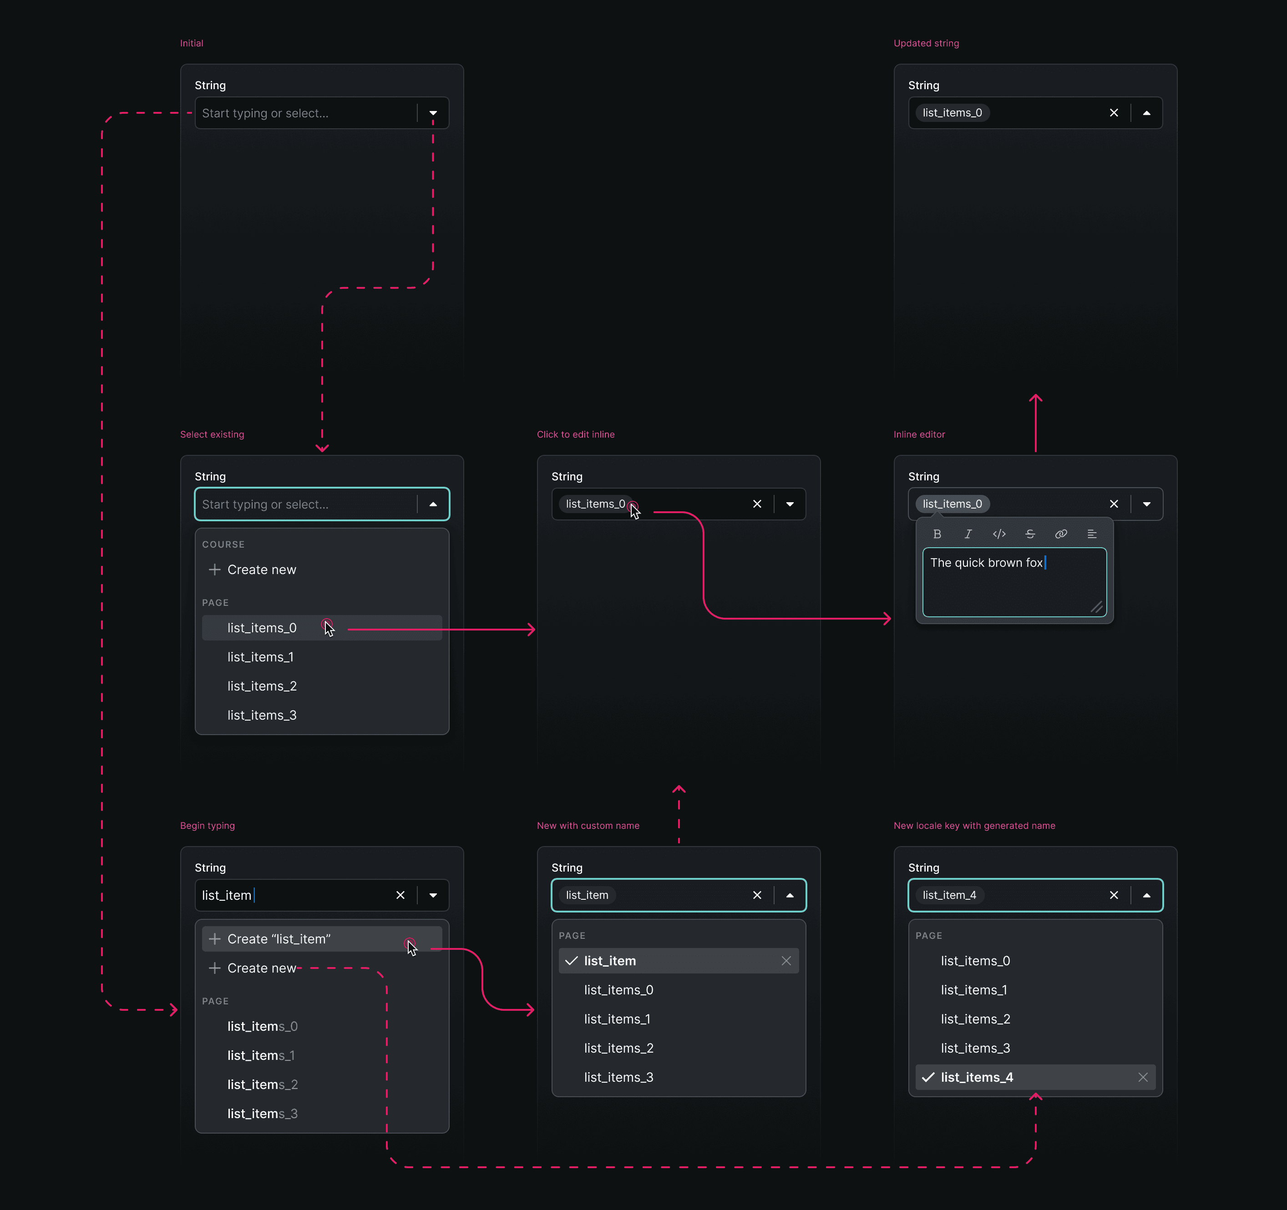The height and width of the screenshot is (1210, 1287).
Task: Click Create new in the Begin typing dropdown
Action: click(322, 968)
